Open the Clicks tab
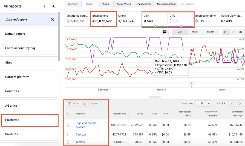 point(89,4)
